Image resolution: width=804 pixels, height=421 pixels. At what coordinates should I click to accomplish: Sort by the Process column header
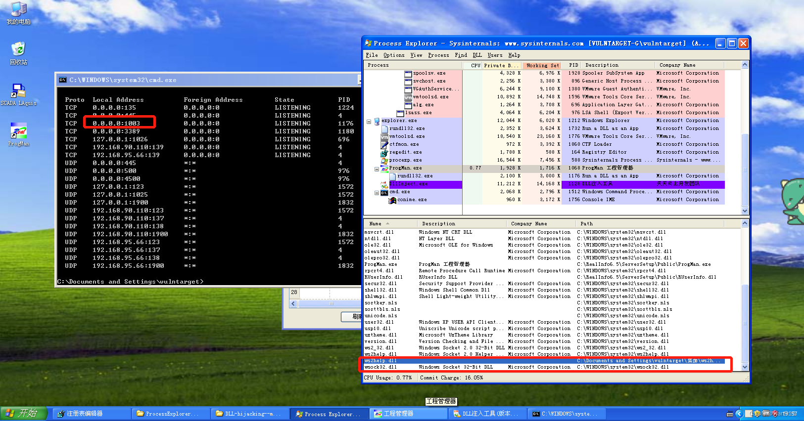(414, 65)
